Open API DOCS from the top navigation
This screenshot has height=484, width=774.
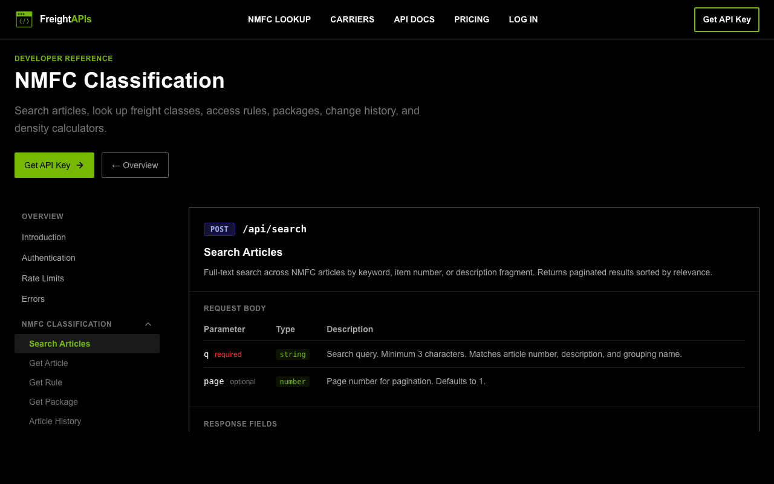pos(414,19)
